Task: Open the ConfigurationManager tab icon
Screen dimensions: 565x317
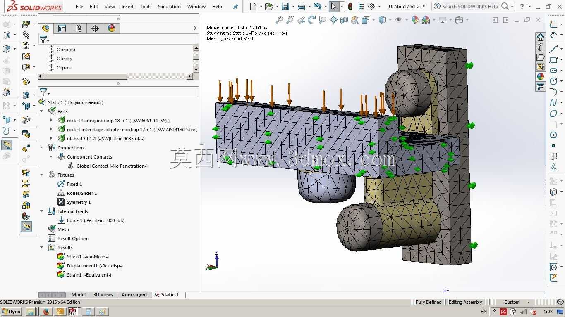Action: pos(79,28)
